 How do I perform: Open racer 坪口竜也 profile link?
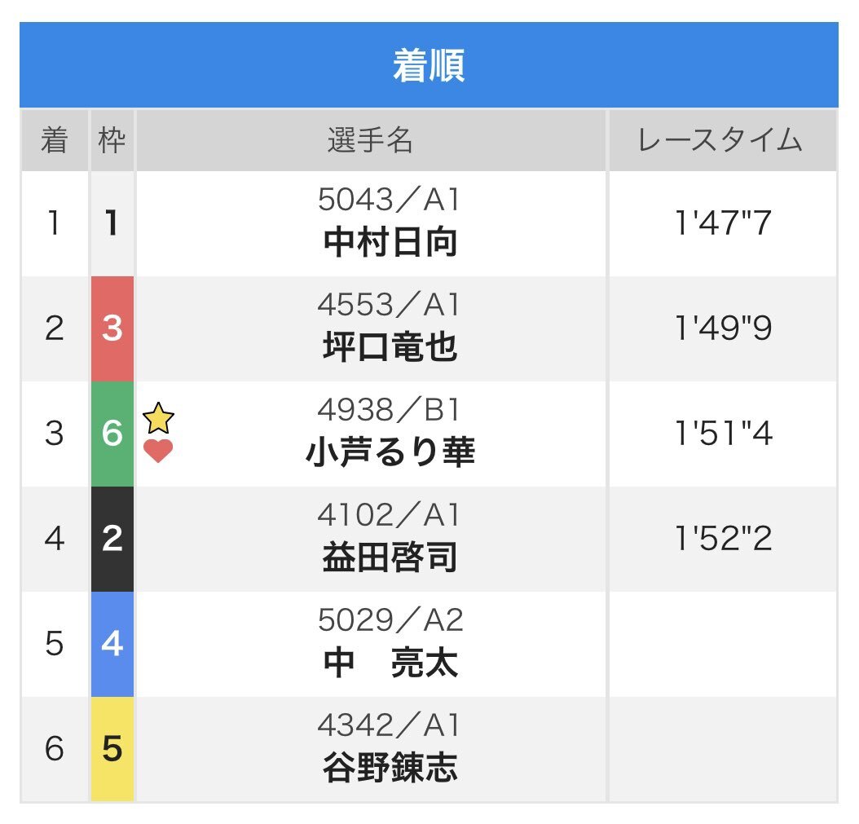[x=390, y=348]
